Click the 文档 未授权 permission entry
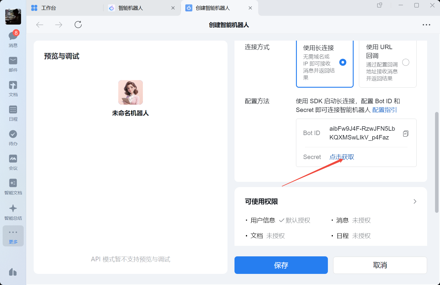The width and height of the screenshot is (440, 285). [x=265, y=236]
